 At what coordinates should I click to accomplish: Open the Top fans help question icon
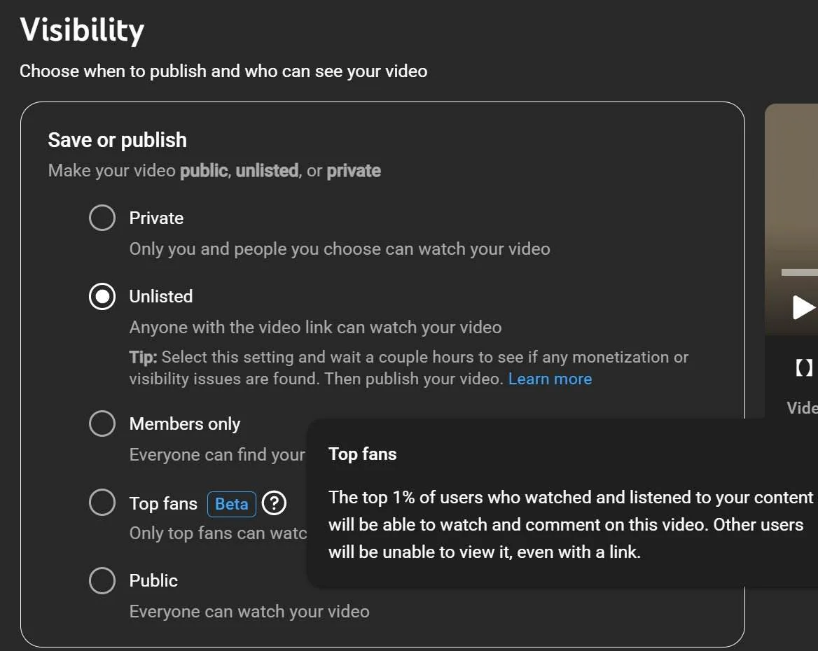pyautogui.click(x=274, y=503)
